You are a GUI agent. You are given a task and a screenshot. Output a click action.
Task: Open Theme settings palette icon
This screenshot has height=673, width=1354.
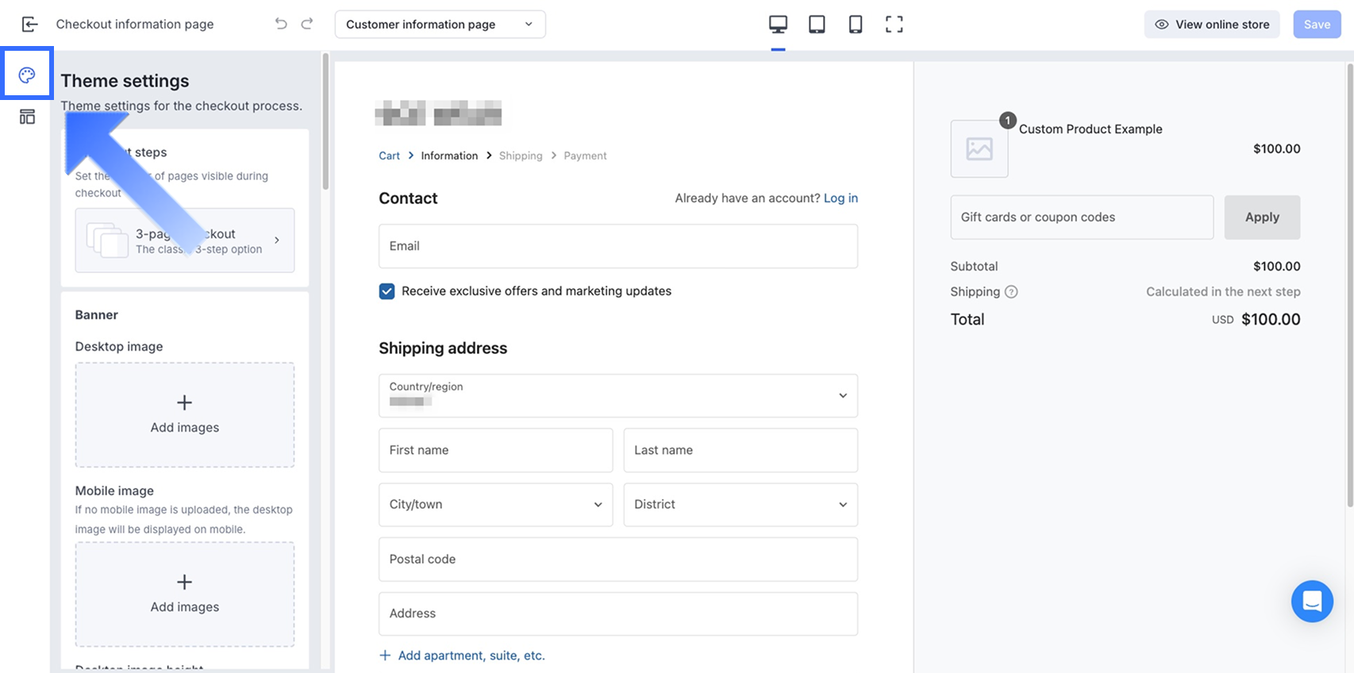pos(27,75)
